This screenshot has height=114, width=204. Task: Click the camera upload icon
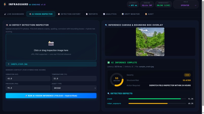coord(51,43)
